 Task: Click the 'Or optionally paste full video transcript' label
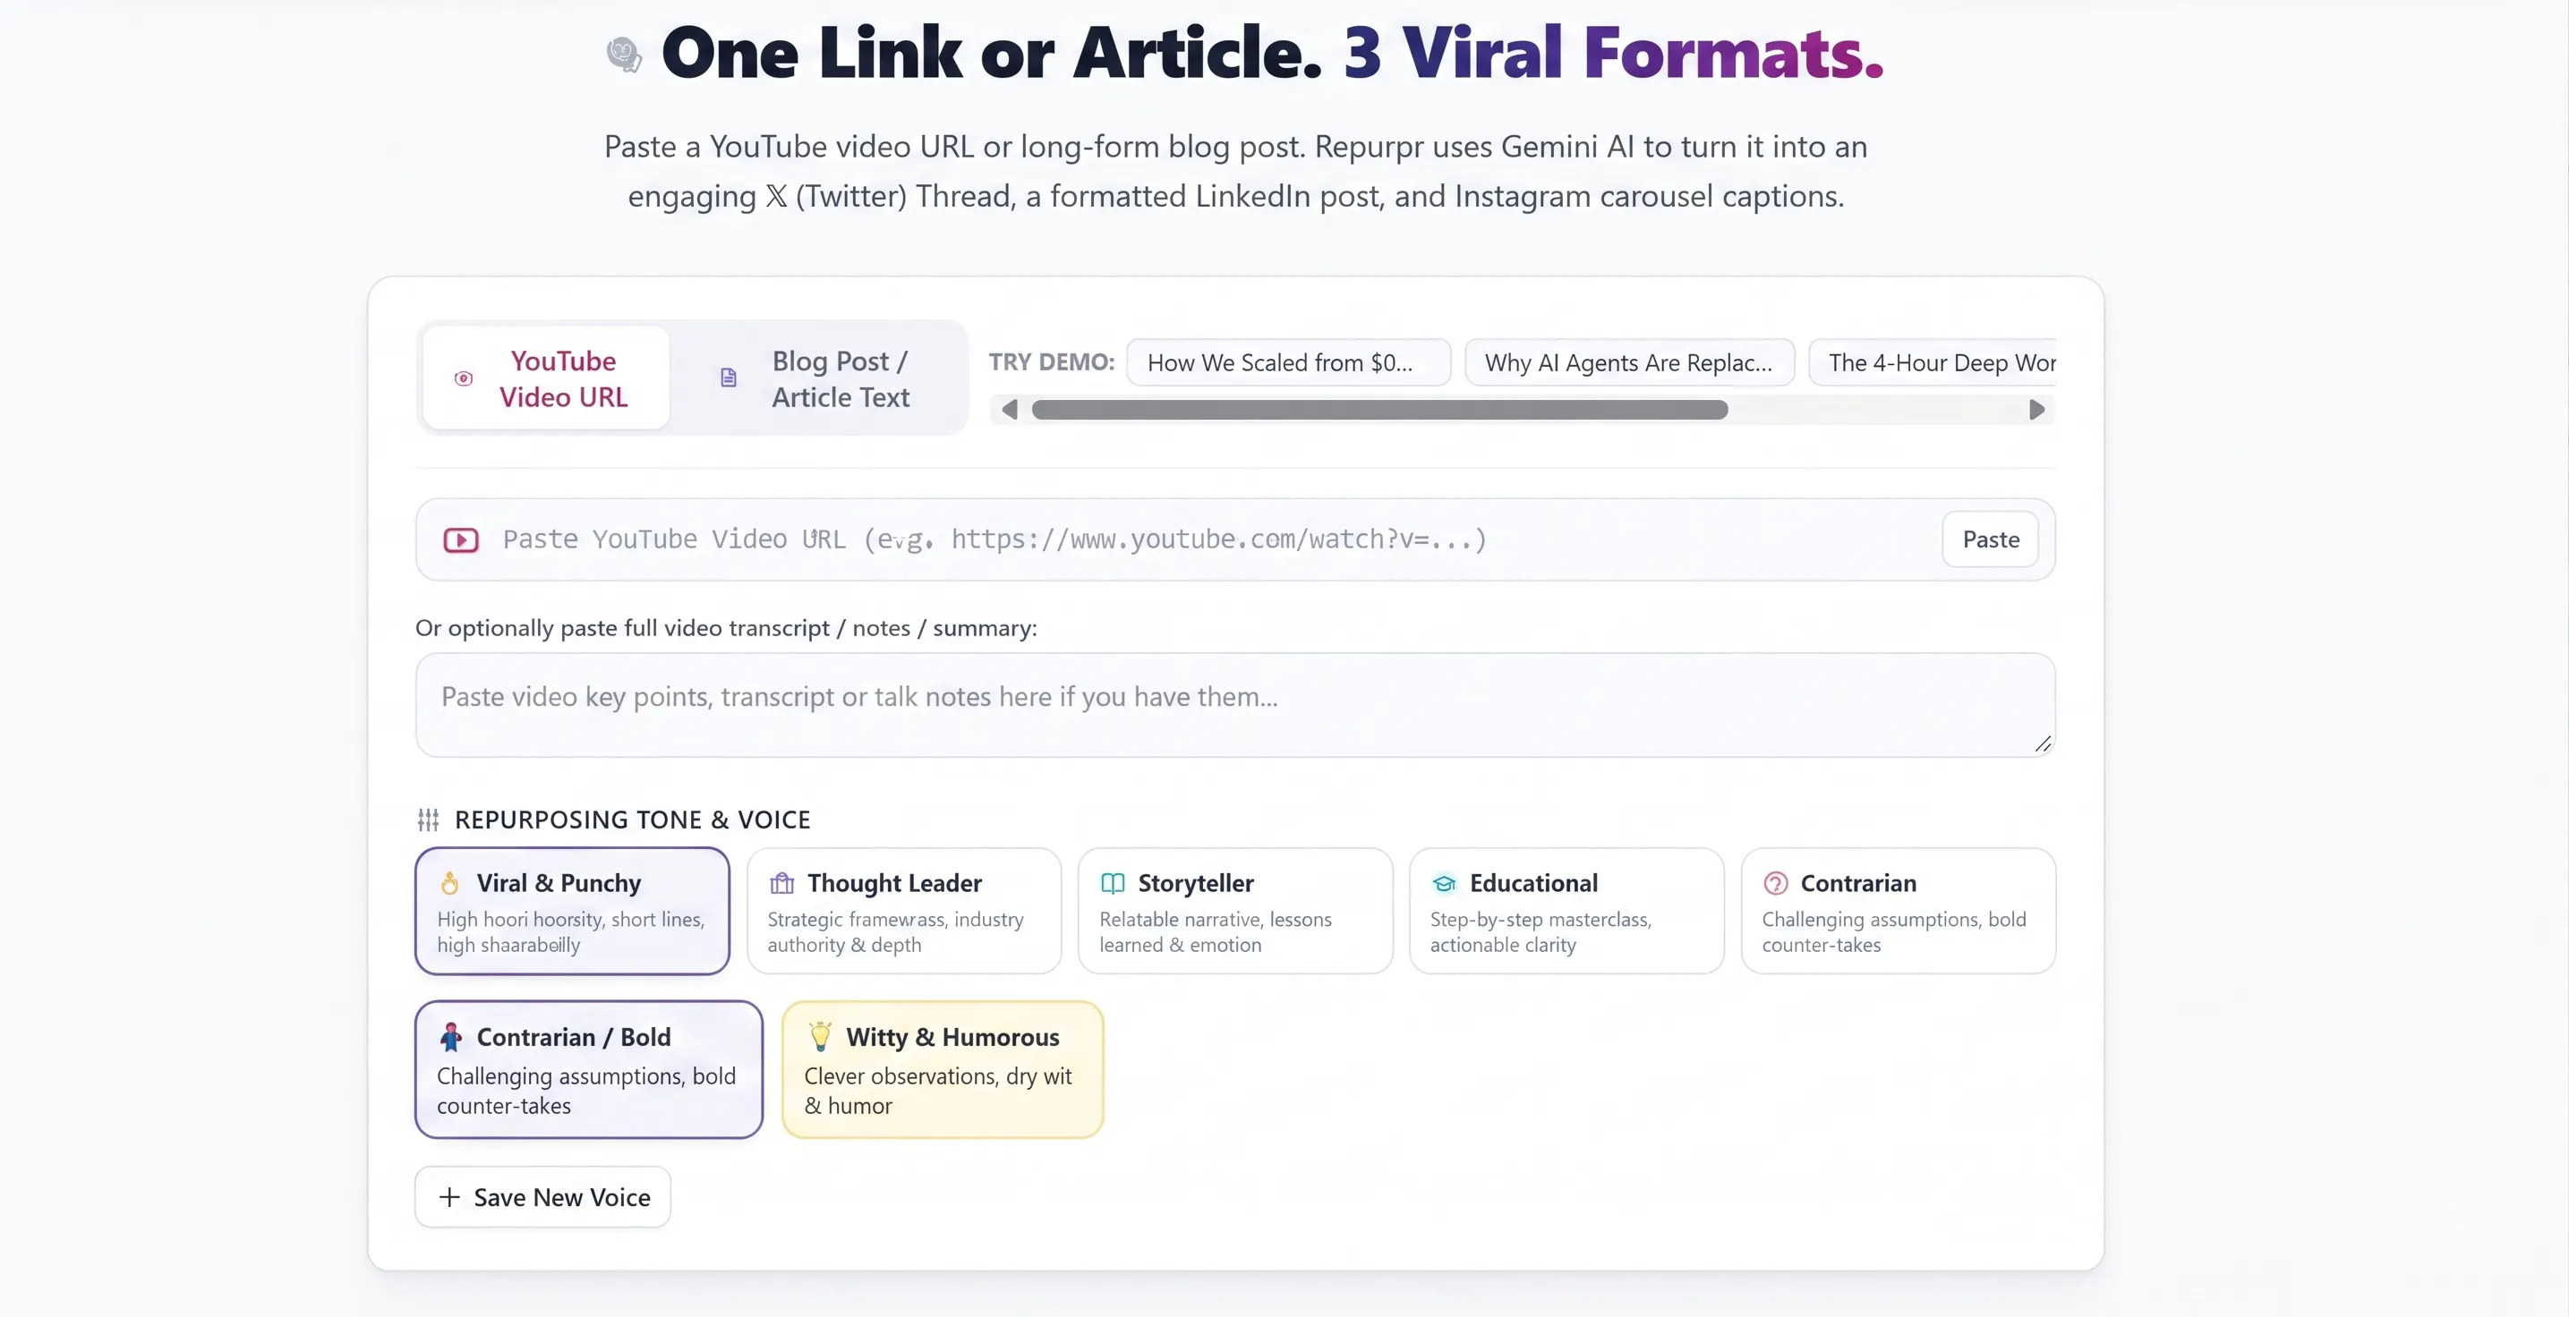pos(726,628)
